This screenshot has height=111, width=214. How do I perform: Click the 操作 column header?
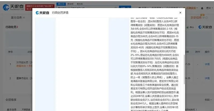tap(207, 52)
